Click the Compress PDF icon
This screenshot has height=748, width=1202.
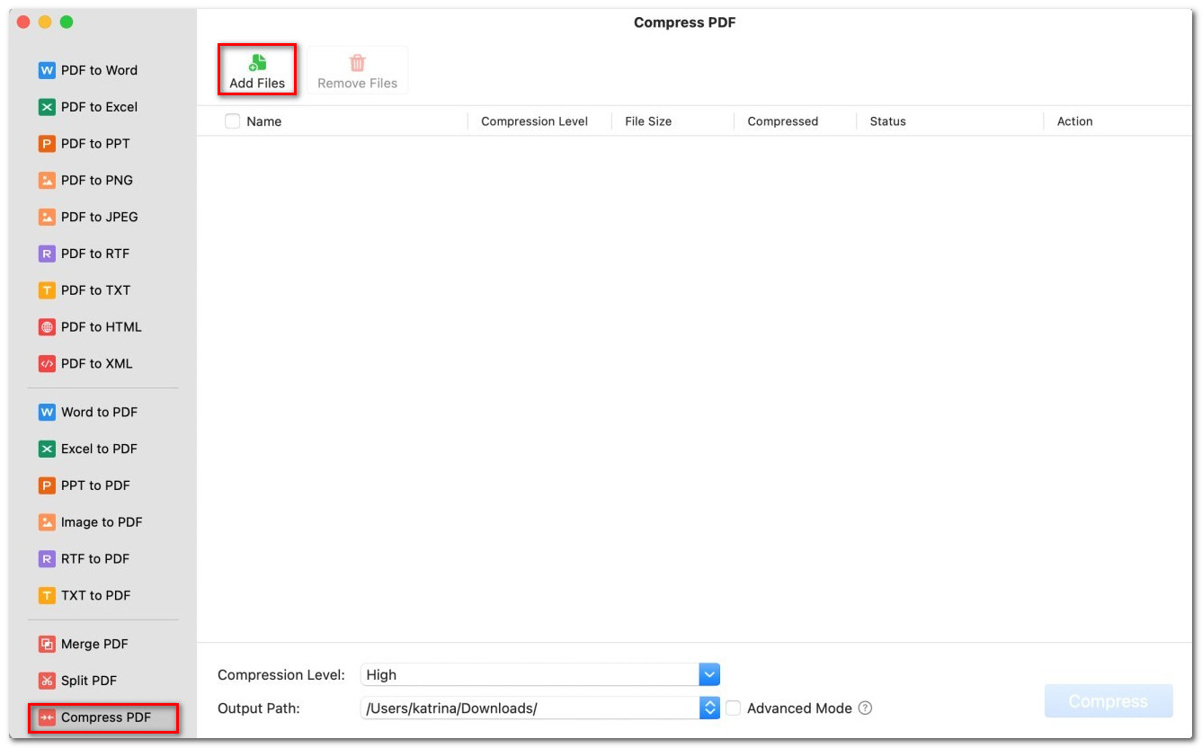tap(47, 718)
